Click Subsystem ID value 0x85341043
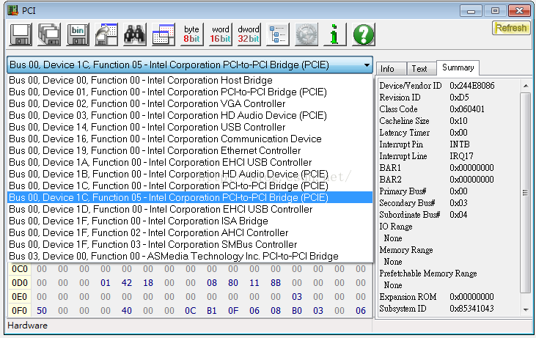536x338 pixels. click(471, 309)
